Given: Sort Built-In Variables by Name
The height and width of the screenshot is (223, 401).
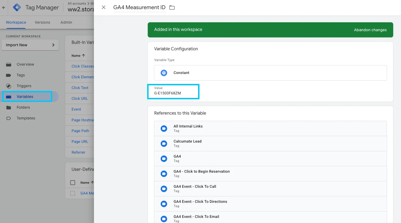Looking at the screenshot, I should coord(78,56).
